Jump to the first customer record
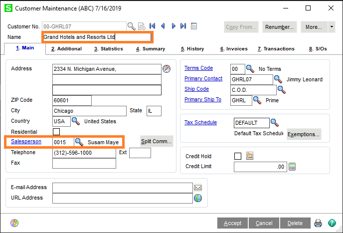The image size is (343, 233). tap(153, 26)
